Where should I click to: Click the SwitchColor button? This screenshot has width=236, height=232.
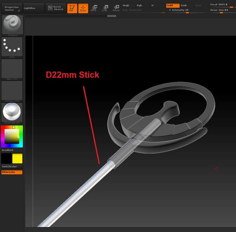(12, 167)
